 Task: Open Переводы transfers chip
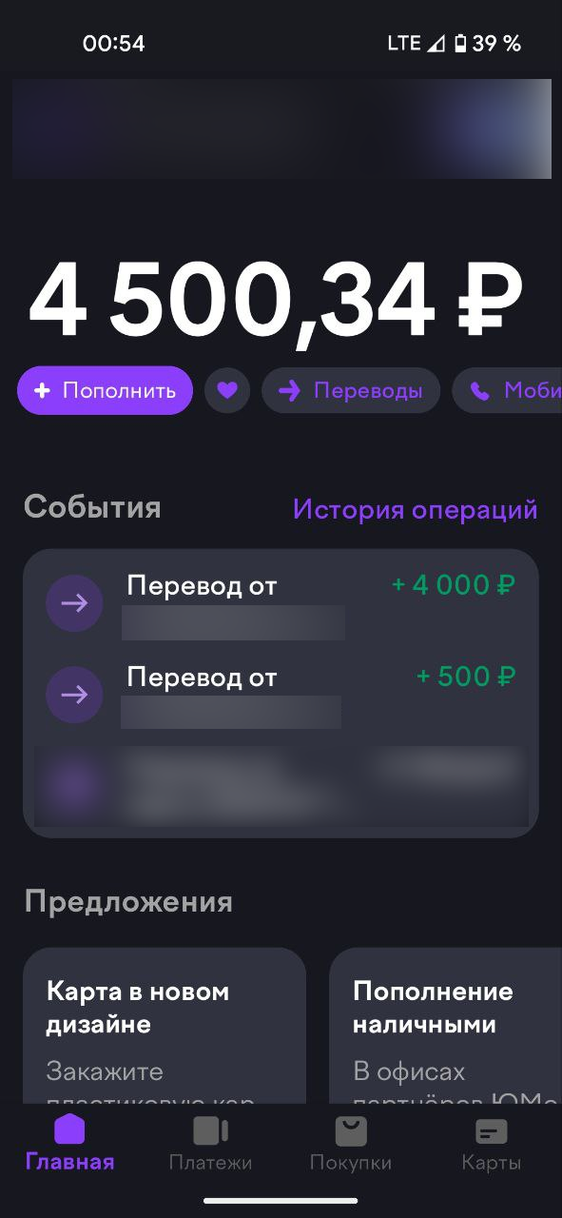[x=351, y=390]
